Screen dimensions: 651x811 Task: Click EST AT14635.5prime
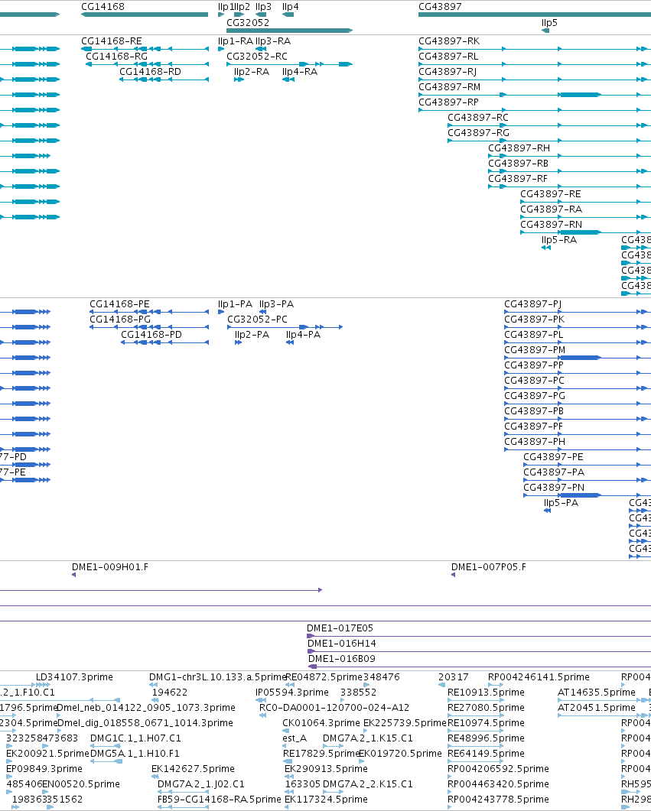596,692
